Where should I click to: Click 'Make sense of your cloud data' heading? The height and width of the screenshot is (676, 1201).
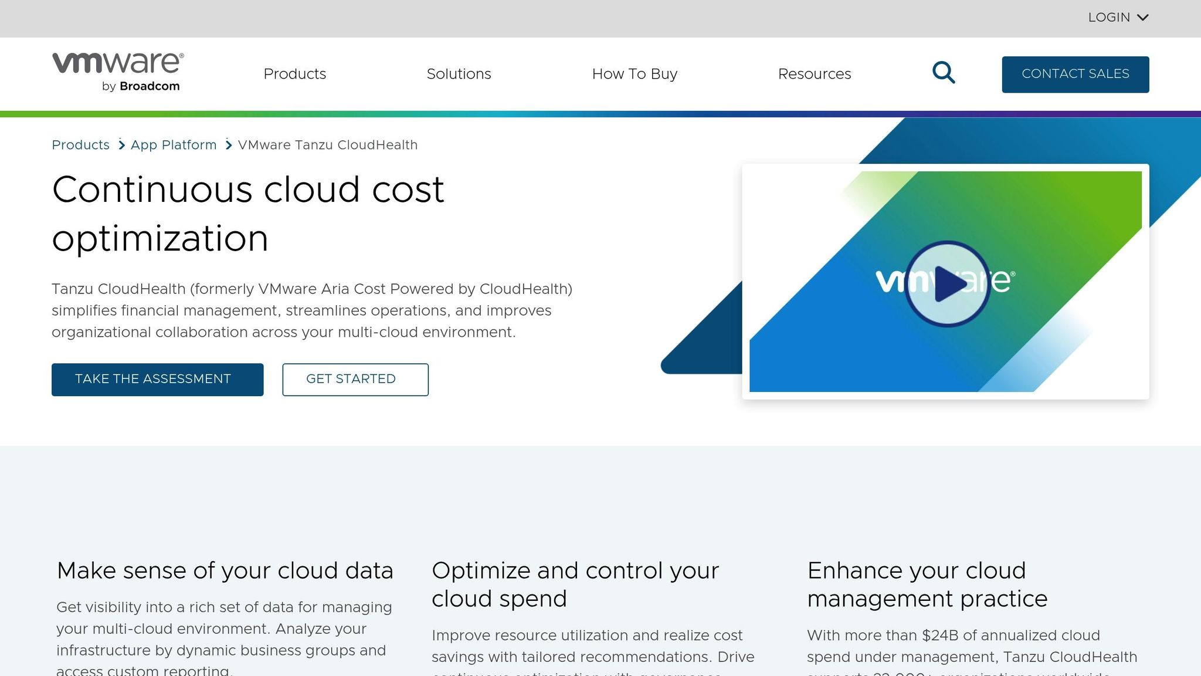pos(225,570)
